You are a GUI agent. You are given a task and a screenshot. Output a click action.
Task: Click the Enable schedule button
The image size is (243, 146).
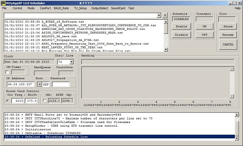point(181,26)
